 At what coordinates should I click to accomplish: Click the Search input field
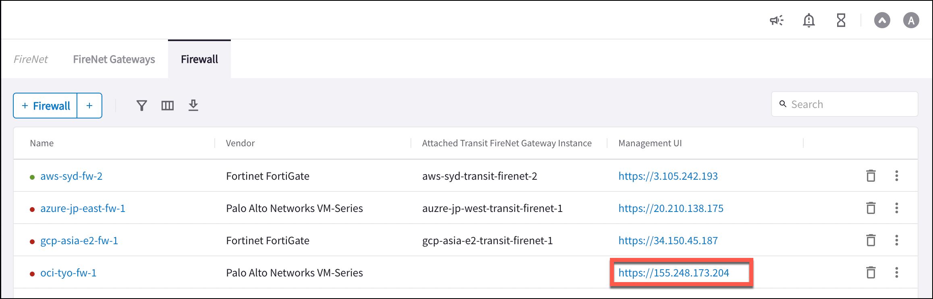844,104
